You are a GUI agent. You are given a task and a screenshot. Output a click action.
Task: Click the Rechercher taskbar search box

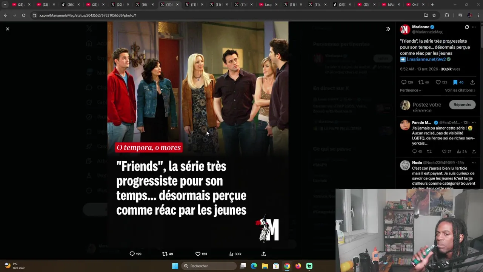pyautogui.click(x=209, y=266)
